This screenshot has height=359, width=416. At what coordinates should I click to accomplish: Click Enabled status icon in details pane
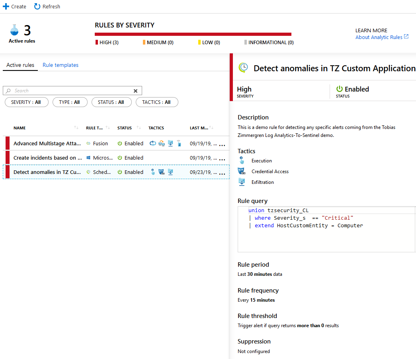pyautogui.click(x=340, y=89)
